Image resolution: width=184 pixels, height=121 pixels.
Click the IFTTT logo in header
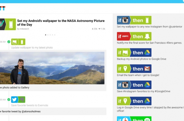(3, 8)
